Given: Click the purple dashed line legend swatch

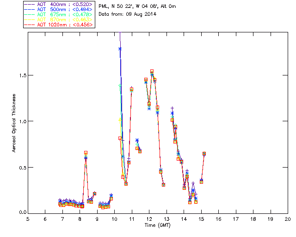Looking at the screenshot, I should tap(30, 4).
